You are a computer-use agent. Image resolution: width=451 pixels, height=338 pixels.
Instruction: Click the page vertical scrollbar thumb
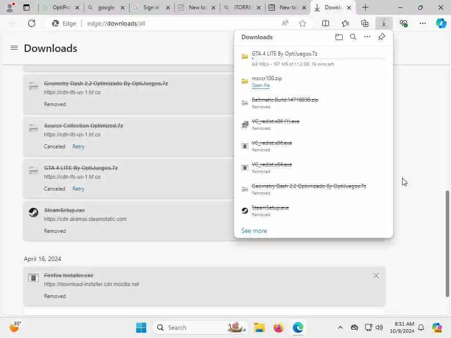[447, 244]
